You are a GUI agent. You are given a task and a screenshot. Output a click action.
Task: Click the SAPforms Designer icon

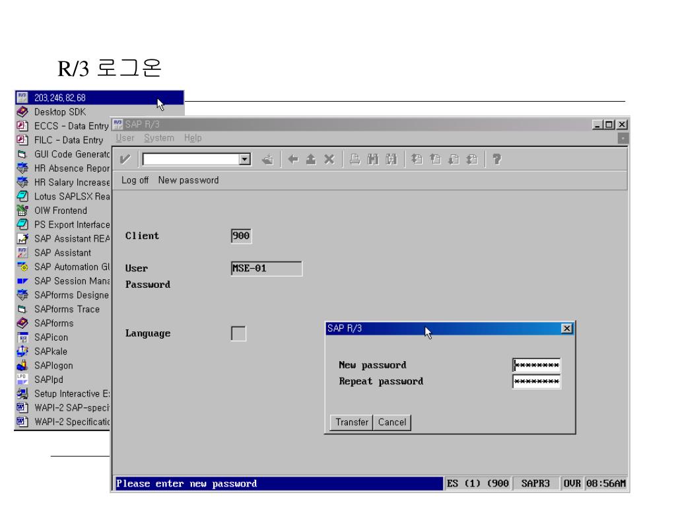(22, 295)
